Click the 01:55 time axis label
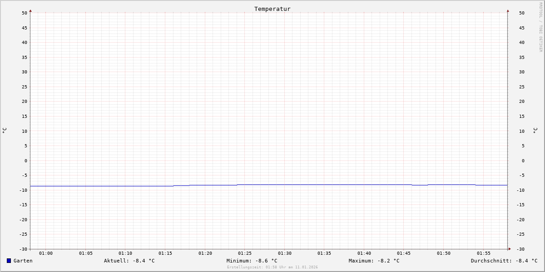Screen dimensions: 545x272 (x=484, y=253)
